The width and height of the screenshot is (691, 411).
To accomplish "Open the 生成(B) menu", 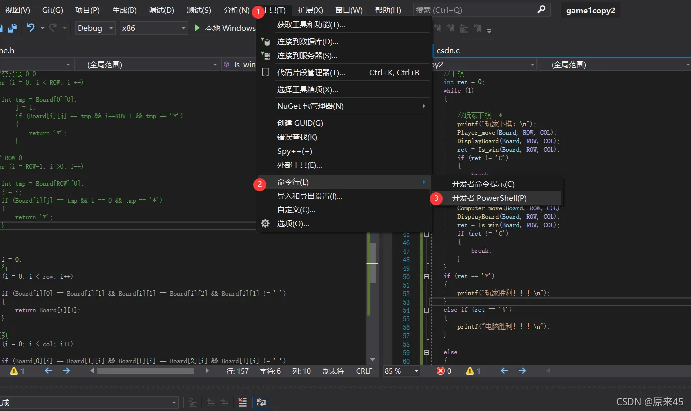I will (124, 10).
